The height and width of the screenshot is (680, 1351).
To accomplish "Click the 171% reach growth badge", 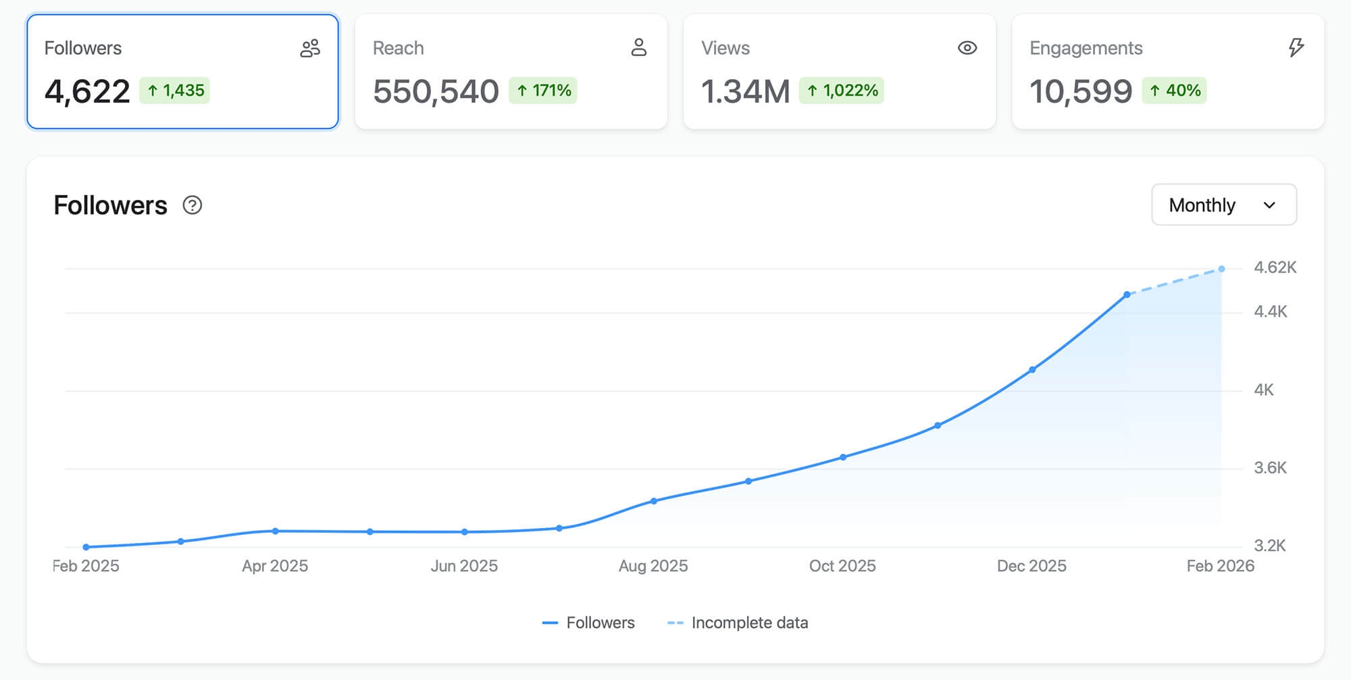I will click(x=543, y=90).
